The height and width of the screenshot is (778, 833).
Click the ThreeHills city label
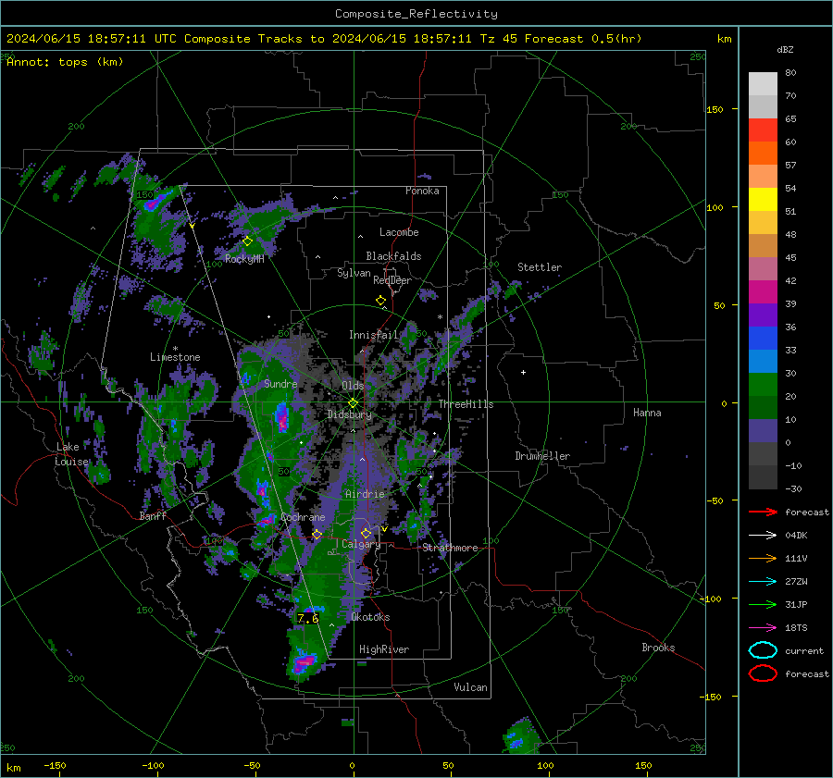click(x=466, y=404)
